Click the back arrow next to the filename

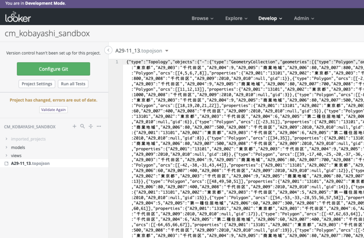tap(109, 50)
